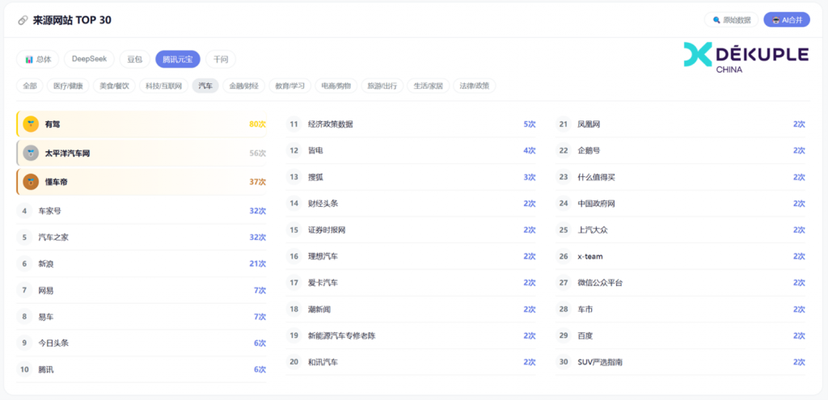The width and height of the screenshot is (828, 400).
Task: Filter by 金融/财经 category
Action: point(243,86)
